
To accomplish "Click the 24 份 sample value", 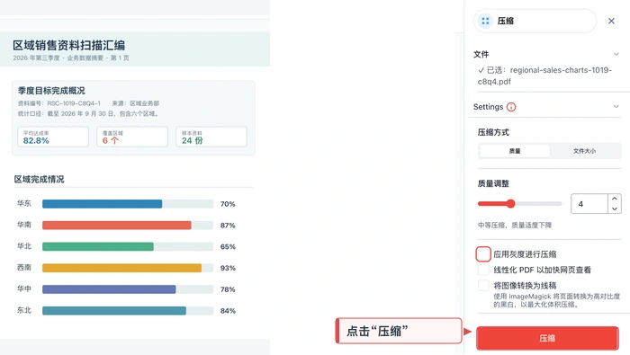I will click(x=192, y=141).
